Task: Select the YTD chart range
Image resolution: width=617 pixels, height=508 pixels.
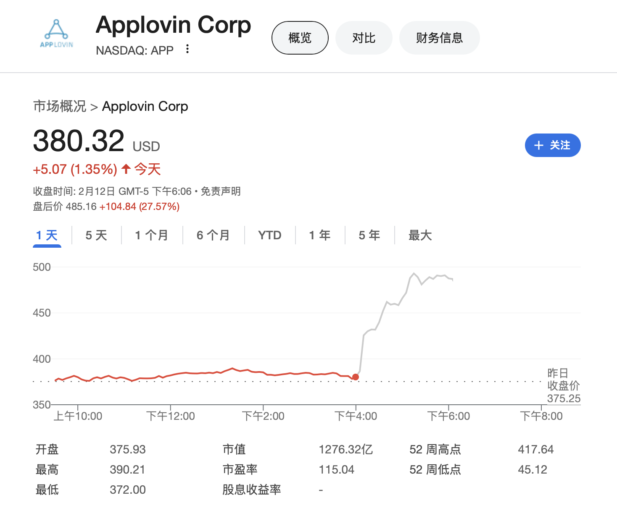Action: click(269, 235)
